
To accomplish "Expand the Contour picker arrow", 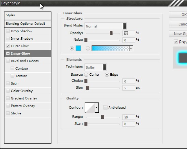I will 97,108.
